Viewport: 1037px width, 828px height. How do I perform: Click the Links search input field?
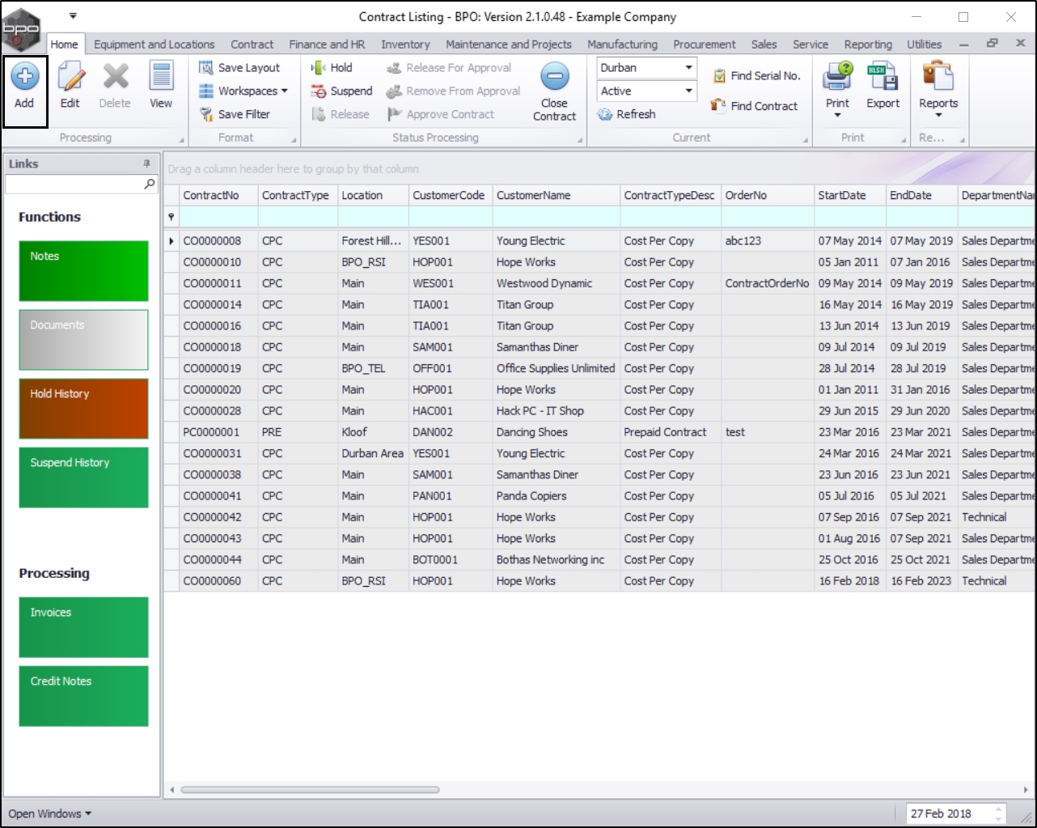[74, 185]
